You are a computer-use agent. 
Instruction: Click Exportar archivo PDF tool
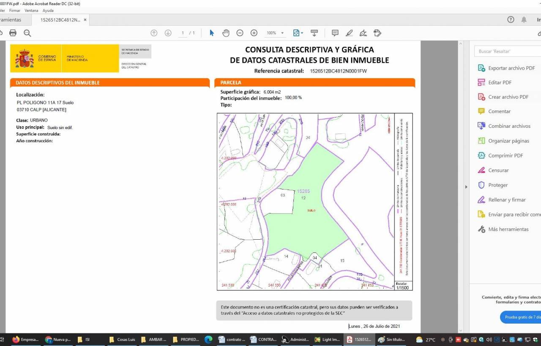(x=511, y=68)
